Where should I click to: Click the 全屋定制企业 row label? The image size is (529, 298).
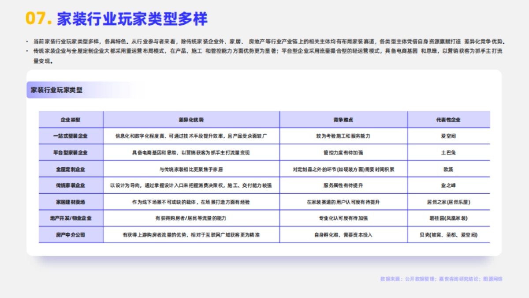pyautogui.click(x=72, y=169)
